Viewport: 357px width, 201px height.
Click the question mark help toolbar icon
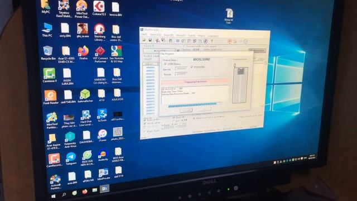pyautogui.click(x=212, y=41)
